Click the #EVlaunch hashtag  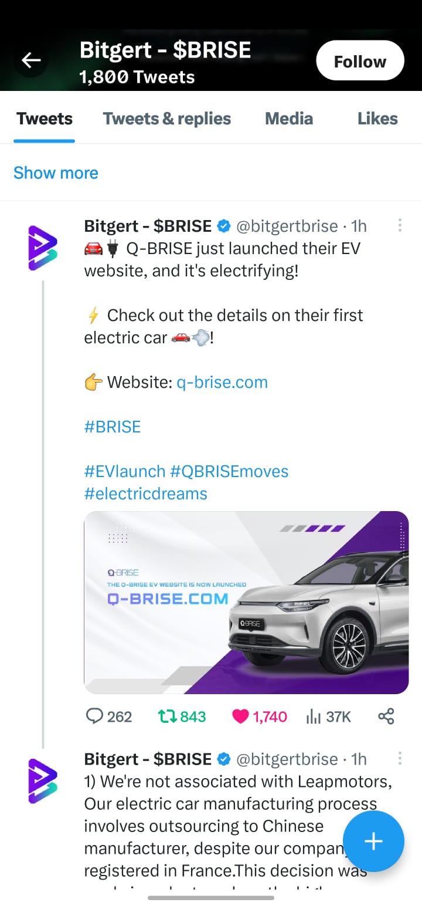coord(123,471)
